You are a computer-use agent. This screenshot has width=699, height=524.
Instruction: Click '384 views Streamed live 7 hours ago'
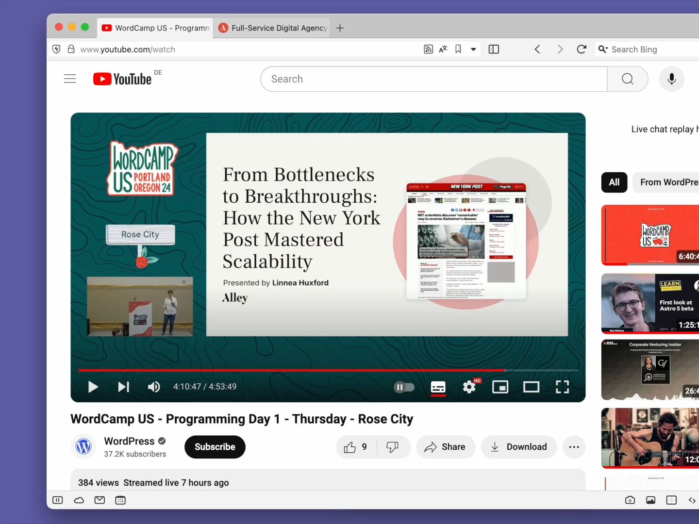click(153, 483)
